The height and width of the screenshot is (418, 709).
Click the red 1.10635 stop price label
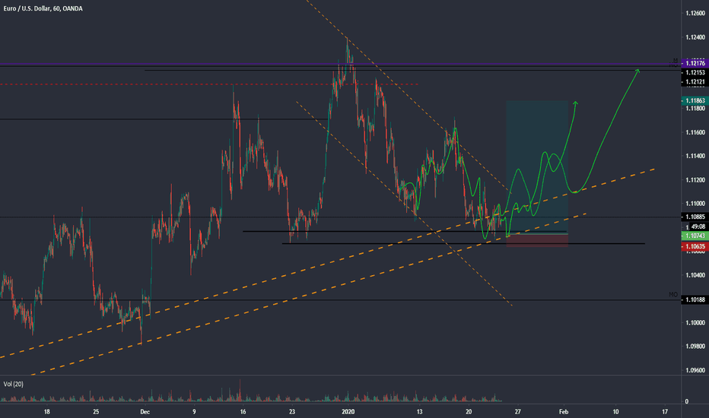(693, 246)
